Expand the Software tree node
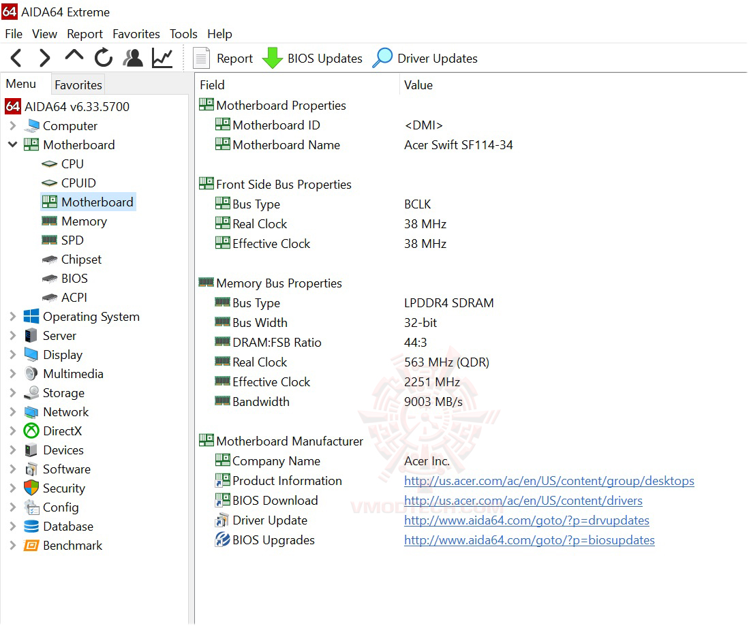This screenshot has width=749, height=626. pos(13,469)
